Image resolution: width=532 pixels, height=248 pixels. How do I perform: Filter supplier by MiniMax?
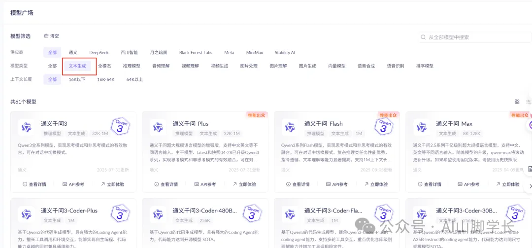click(255, 53)
